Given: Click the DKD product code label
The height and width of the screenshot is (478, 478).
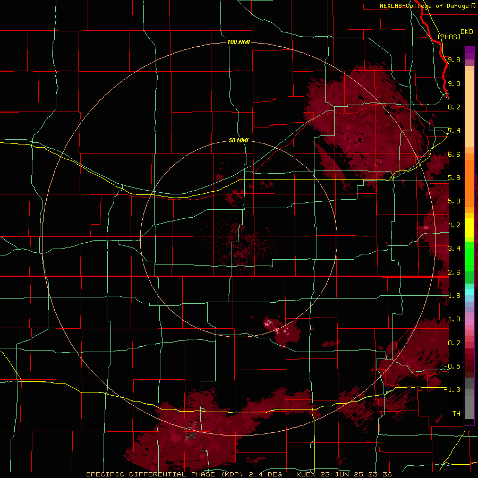Looking at the screenshot, I should tap(466, 32).
